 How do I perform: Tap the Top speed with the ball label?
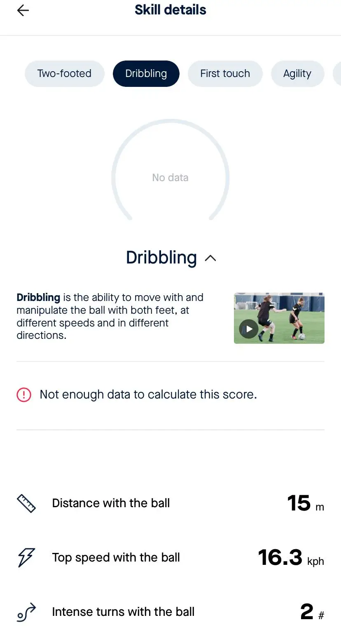(116, 557)
